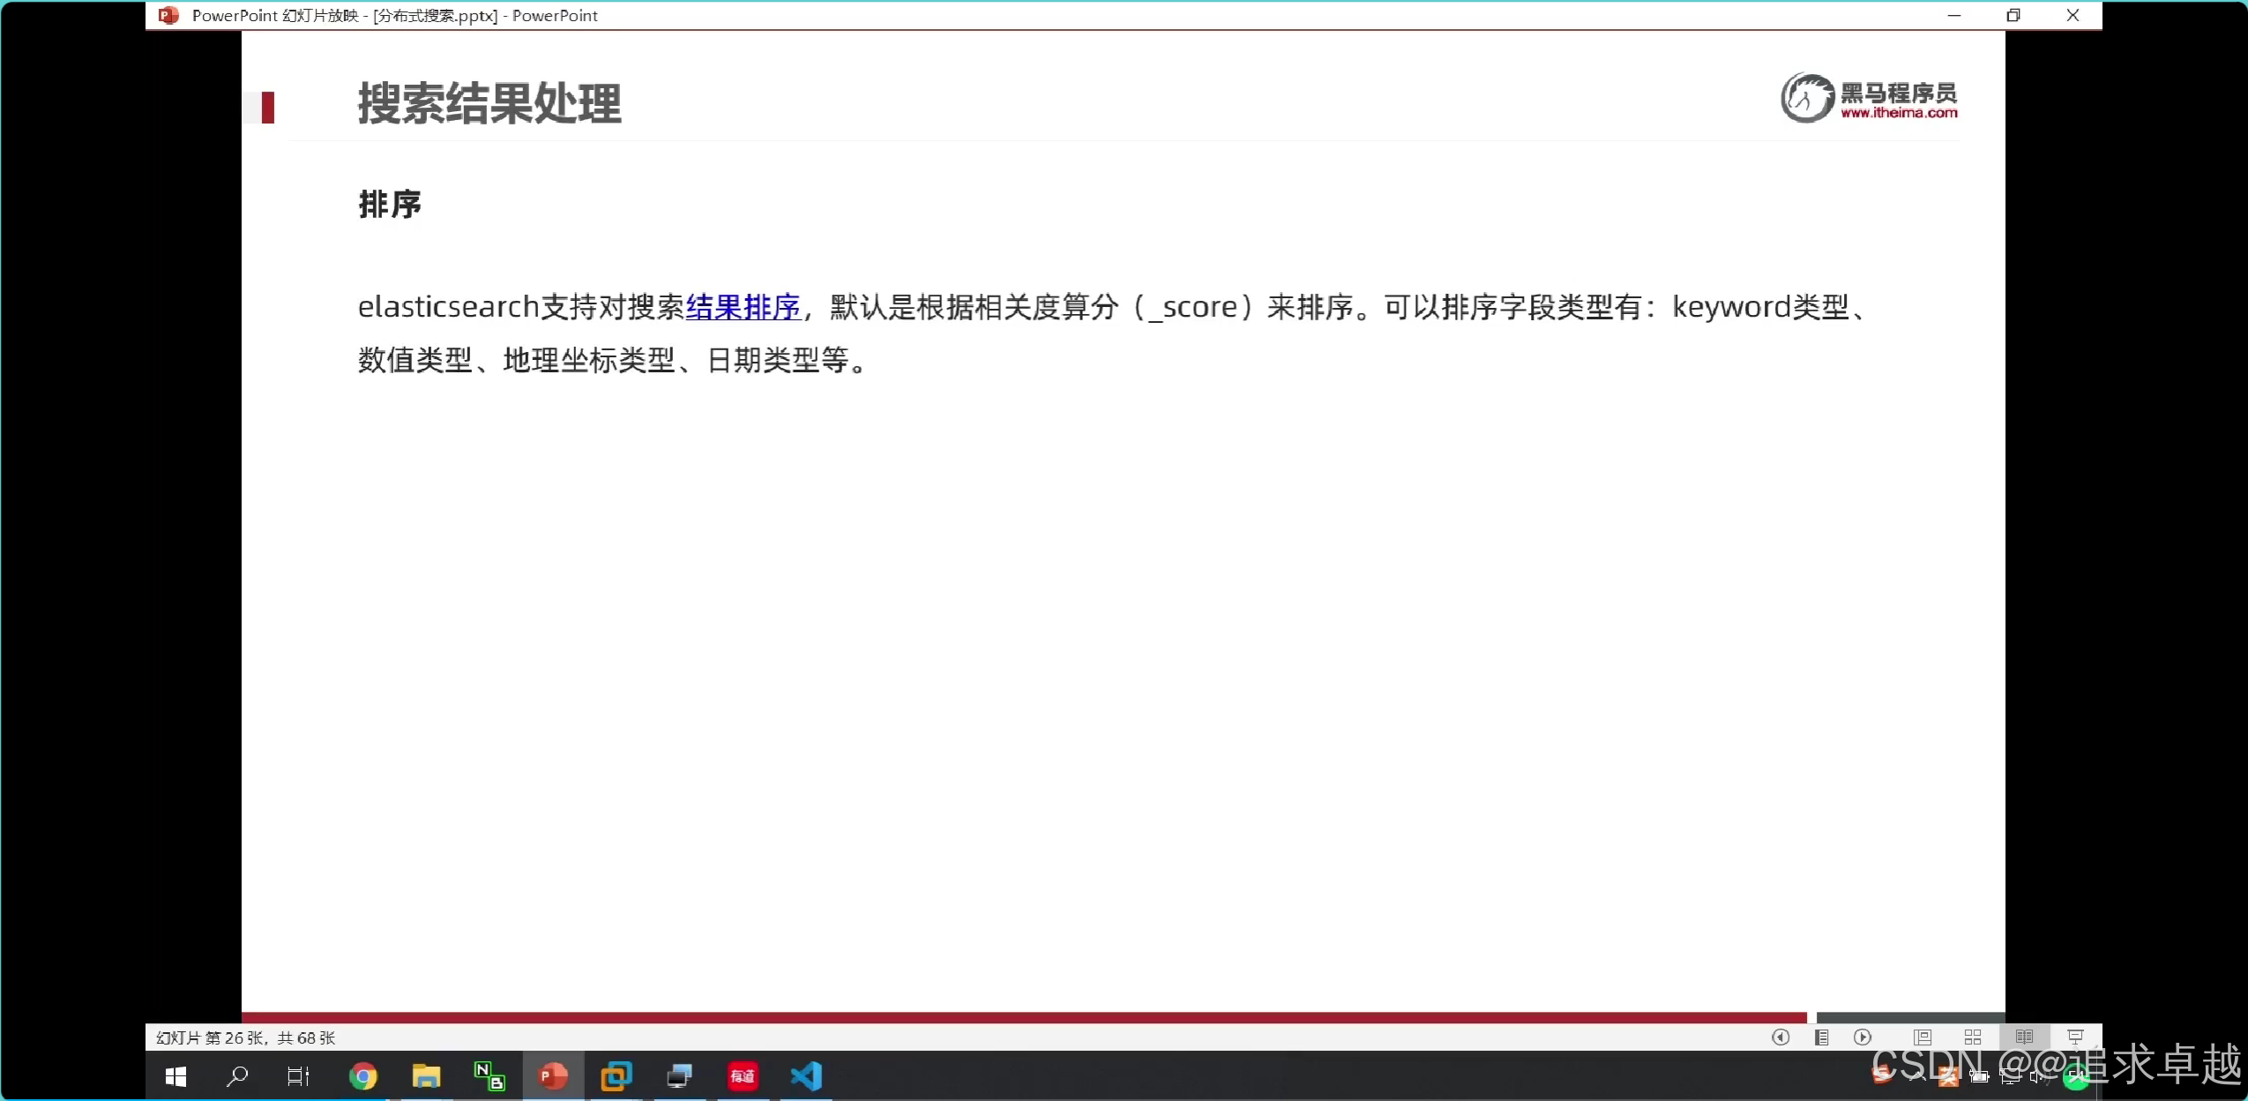The width and height of the screenshot is (2248, 1101).
Task: Switch to Slide Sorter view
Action: [1973, 1037]
